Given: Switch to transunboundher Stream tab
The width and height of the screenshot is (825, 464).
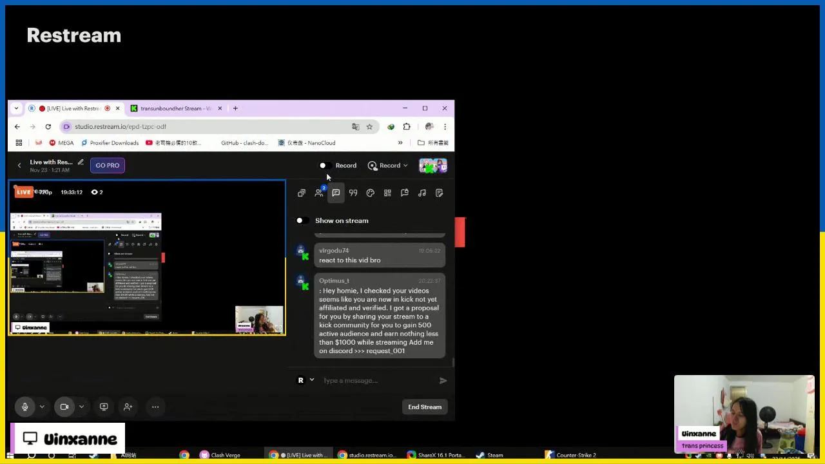Looking at the screenshot, I should [175, 108].
